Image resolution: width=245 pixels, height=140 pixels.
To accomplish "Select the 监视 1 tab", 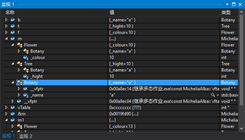I will [9, 136].
